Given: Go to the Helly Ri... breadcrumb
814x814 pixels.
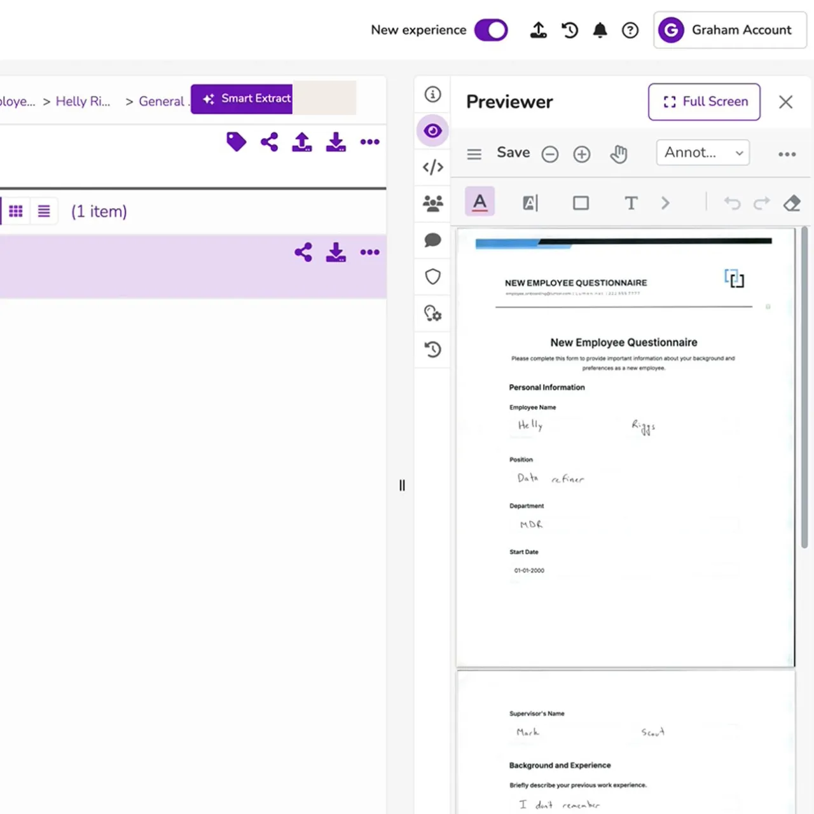Looking at the screenshot, I should pos(83,101).
